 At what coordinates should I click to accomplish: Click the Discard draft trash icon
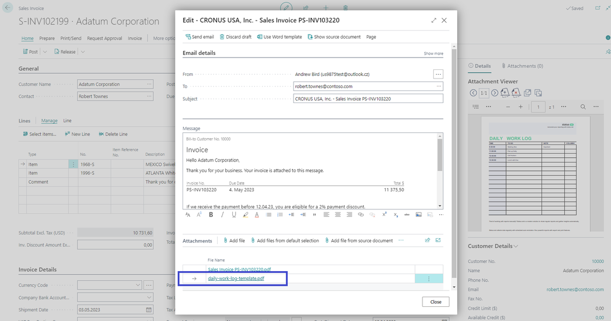pyautogui.click(x=222, y=37)
